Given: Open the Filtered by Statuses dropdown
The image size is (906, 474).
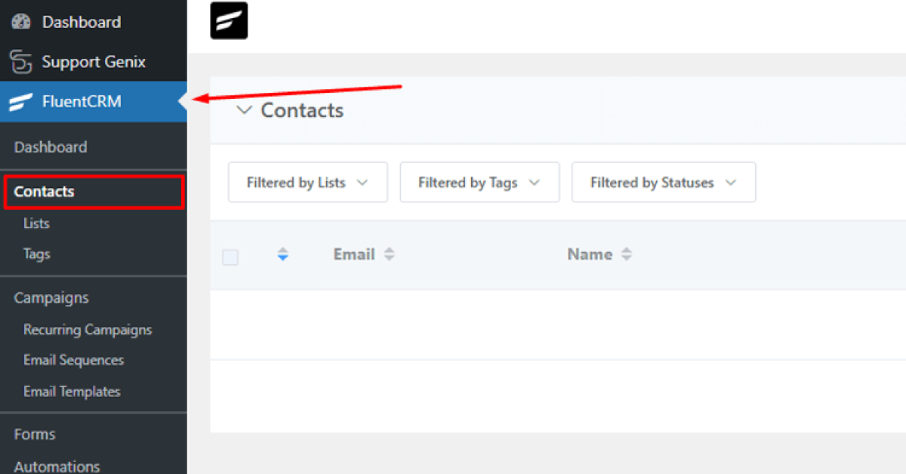Looking at the screenshot, I should (663, 182).
